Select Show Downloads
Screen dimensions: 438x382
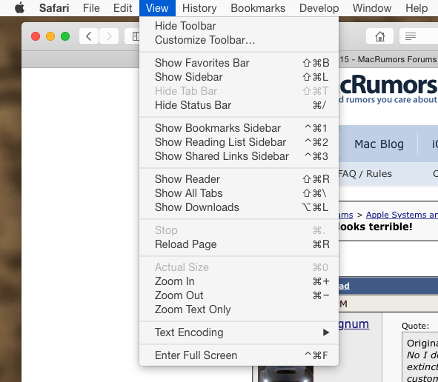[239, 207]
